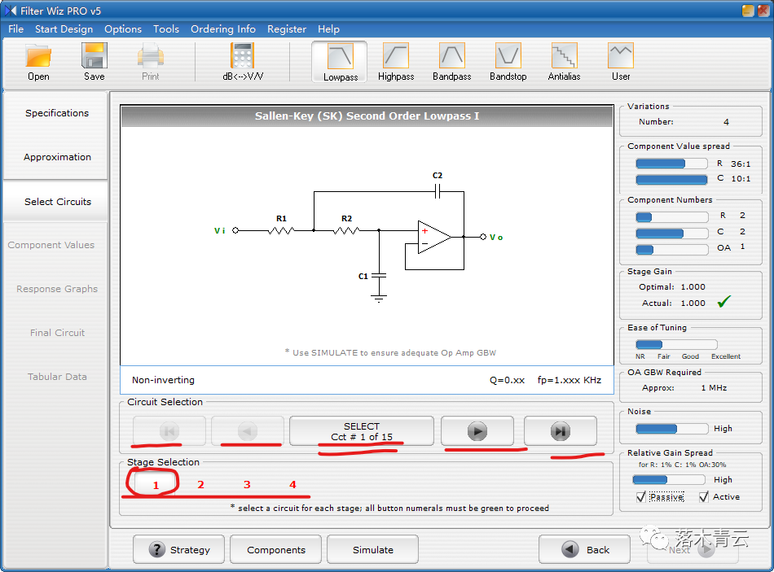Choose the User-defined filter type
774x572 pixels.
click(x=621, y=63)
